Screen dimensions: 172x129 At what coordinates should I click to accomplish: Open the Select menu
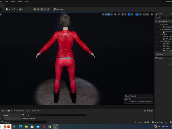pos(13,1)
